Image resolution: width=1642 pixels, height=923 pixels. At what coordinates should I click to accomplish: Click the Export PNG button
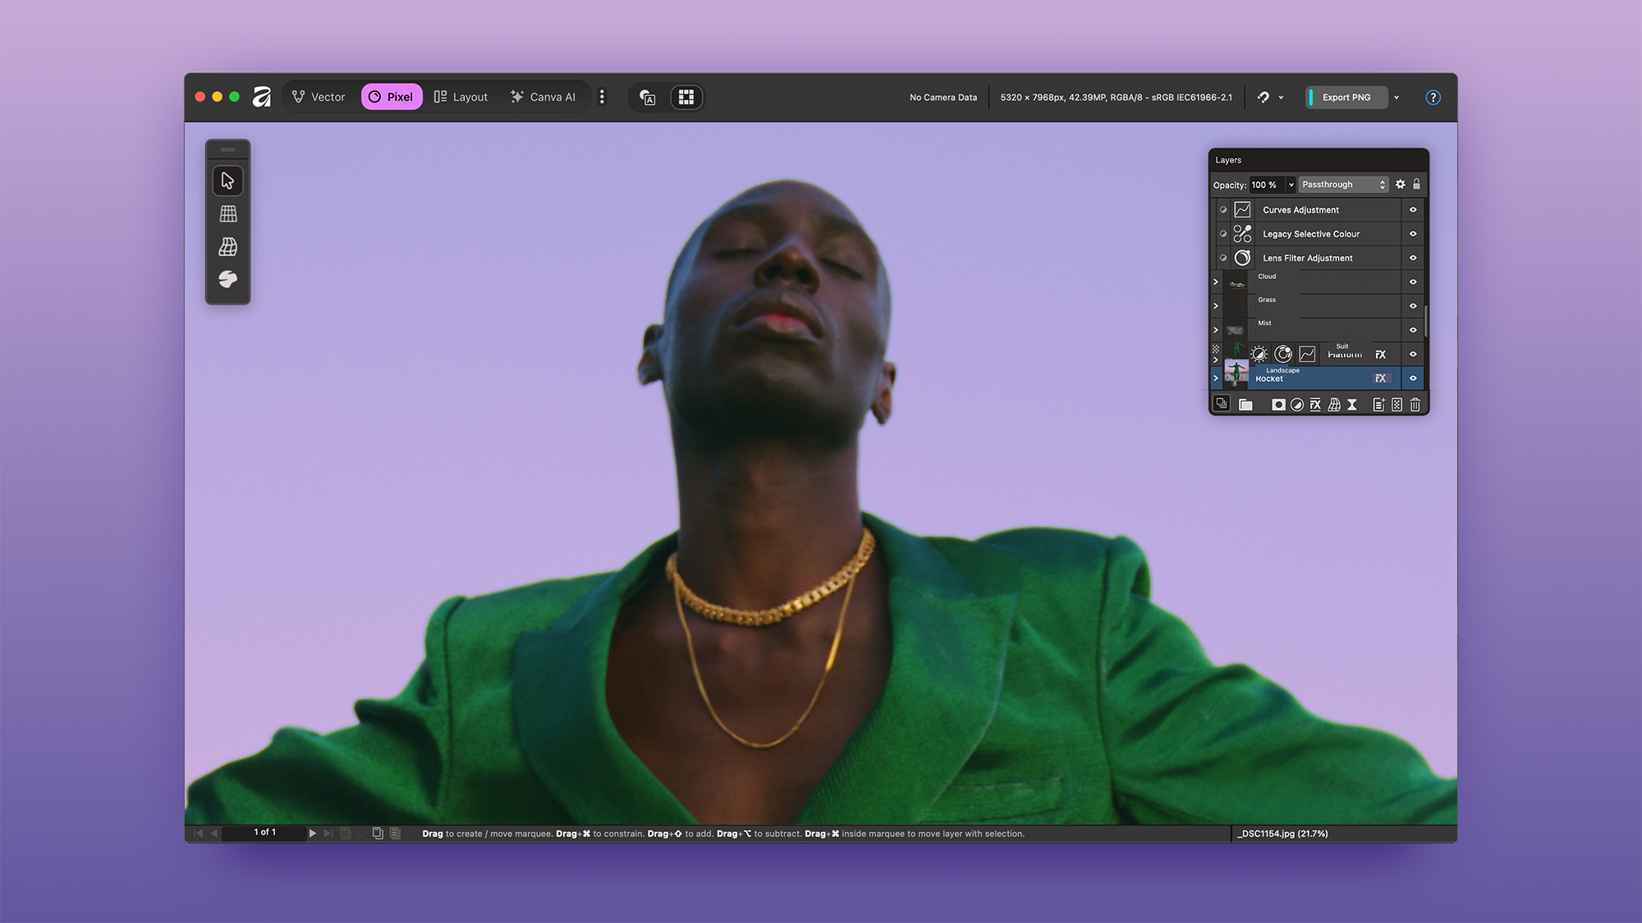[1346, 97]
